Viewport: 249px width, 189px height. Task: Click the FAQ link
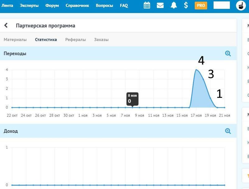click(124, 5)
